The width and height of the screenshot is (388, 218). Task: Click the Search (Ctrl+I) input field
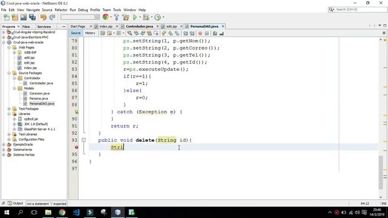click(x=360, y=10)
